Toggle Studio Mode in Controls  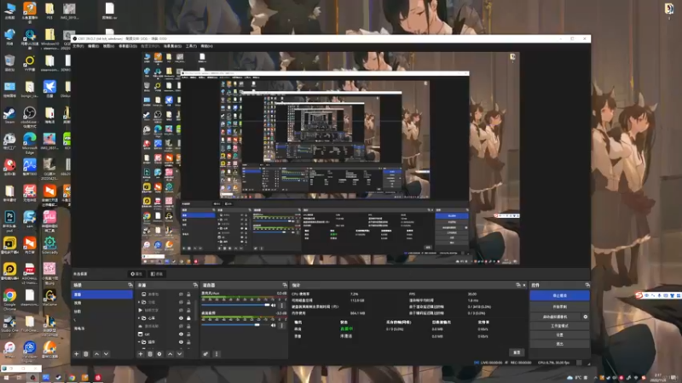(x=559, y=326)
